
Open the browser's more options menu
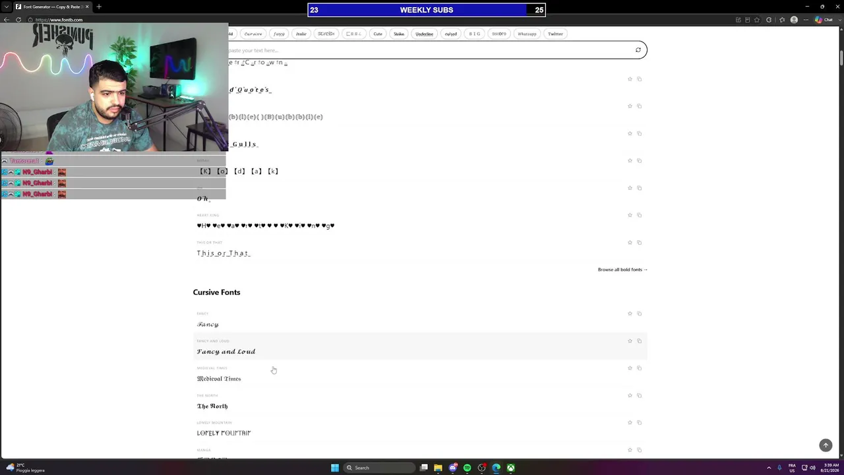pyautogui.click(x=806, y=20)
